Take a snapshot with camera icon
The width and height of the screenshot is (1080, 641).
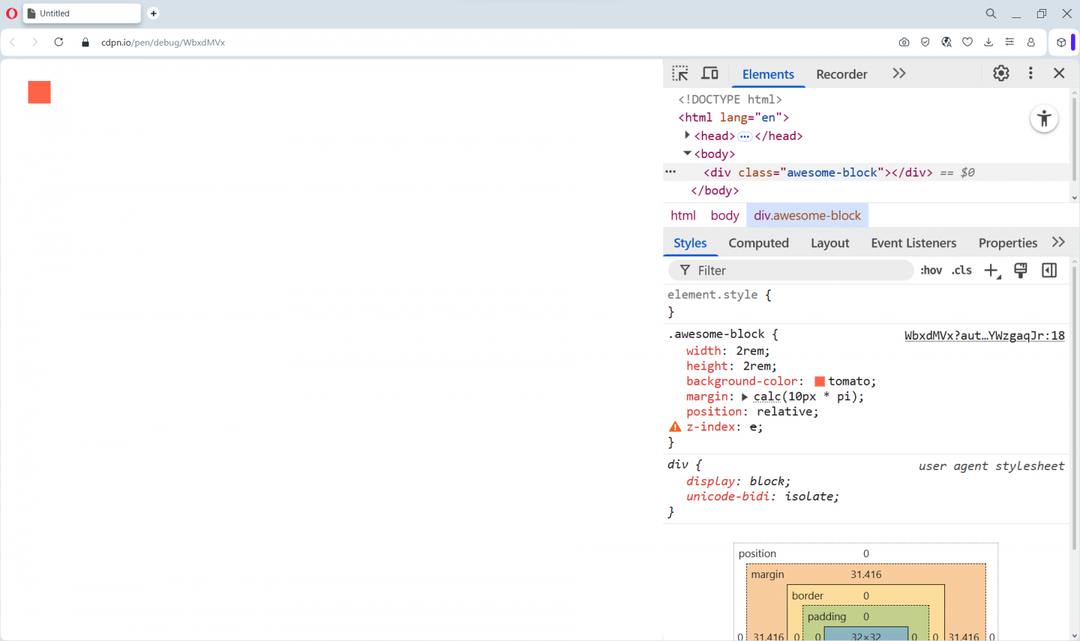tap(904, 42)
